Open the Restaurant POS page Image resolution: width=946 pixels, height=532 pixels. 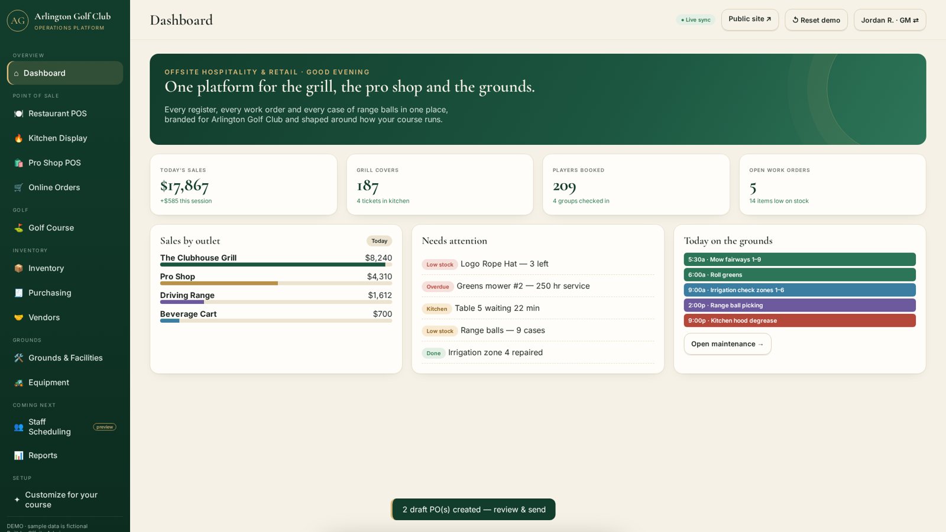click(65, 113)
